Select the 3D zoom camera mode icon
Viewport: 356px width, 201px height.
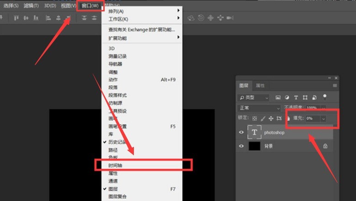point(230,18)
